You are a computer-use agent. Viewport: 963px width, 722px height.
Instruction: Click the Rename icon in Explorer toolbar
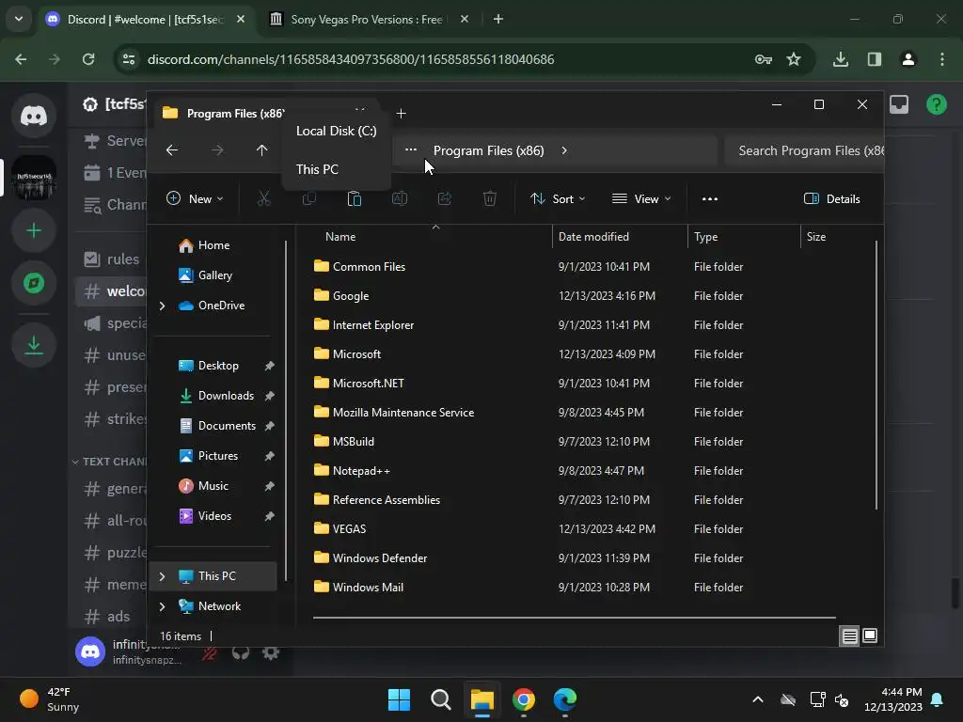coord(399,198)
